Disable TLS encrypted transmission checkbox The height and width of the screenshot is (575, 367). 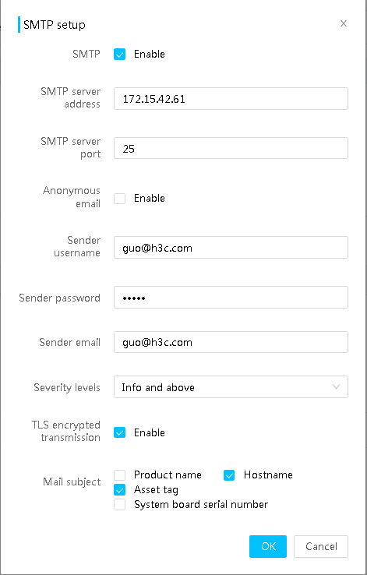click(119, 432)
